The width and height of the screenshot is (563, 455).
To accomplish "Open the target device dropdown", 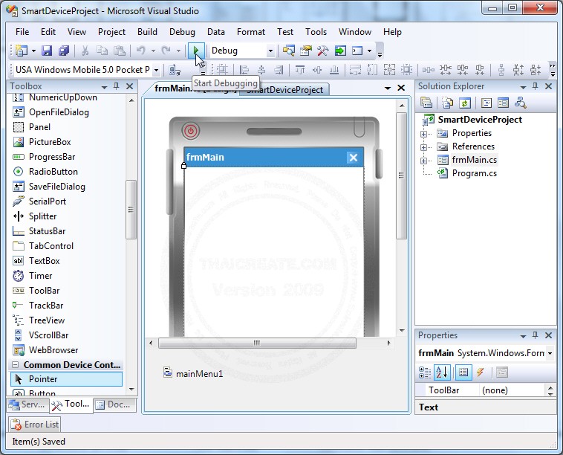I will 156,70.
